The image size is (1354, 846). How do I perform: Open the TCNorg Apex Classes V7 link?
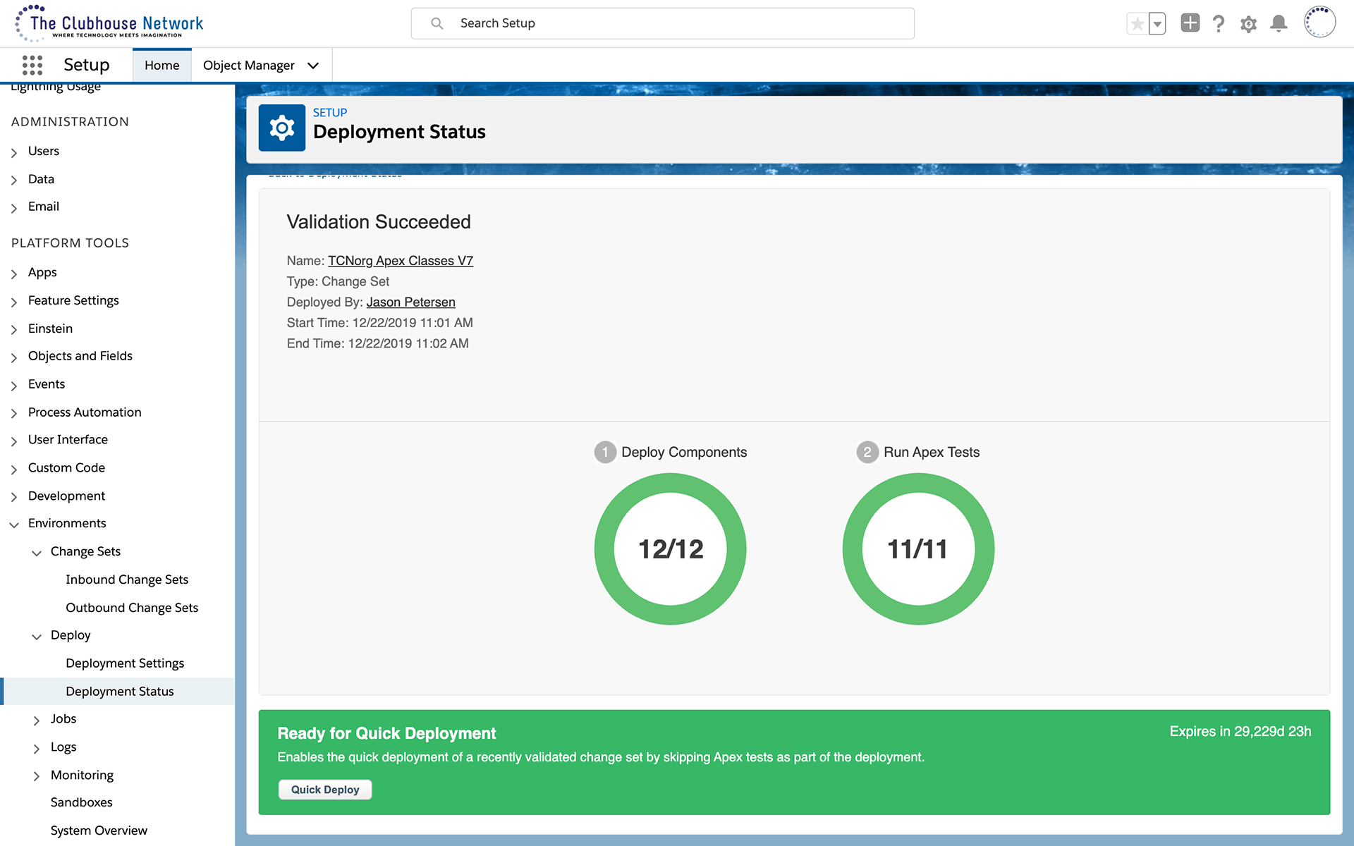pos(400,261)
